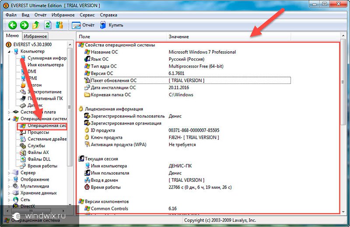Open the Файл menu

point(11,15)
